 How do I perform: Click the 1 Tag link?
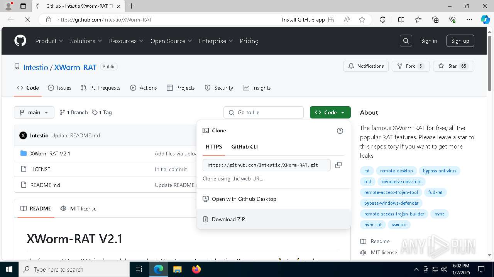pyautogui.click(x=102, y=112)
